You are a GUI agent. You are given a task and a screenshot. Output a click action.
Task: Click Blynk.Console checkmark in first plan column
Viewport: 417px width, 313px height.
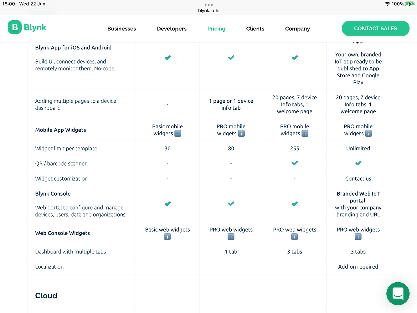167,203
